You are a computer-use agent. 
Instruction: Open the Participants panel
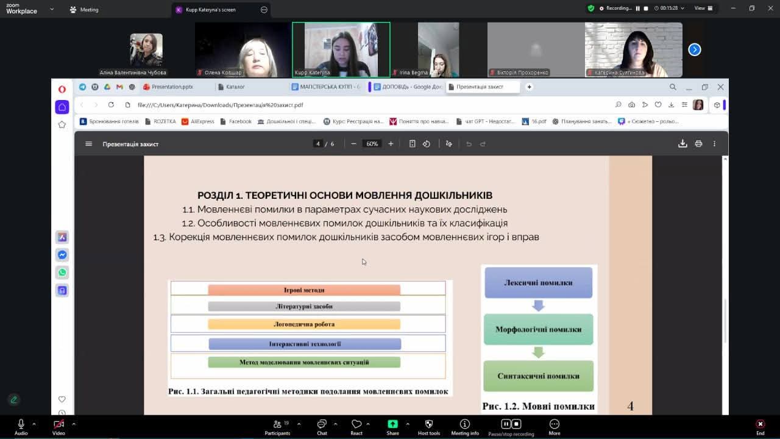tap(277, 427)
